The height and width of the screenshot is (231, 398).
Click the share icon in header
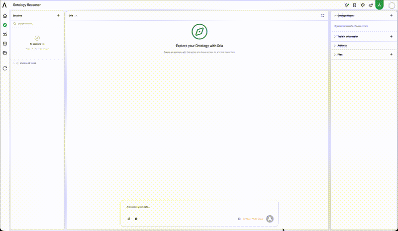(371, 5)
